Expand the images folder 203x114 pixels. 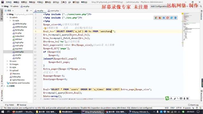(x=7, y=64)
